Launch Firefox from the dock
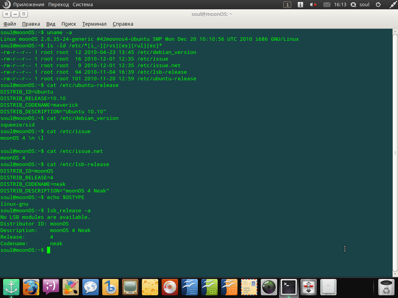Viewport: 398px width, 298px height. pos(31,287)
